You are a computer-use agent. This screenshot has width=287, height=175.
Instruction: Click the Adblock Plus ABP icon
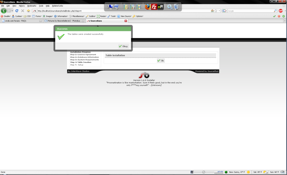281,11
